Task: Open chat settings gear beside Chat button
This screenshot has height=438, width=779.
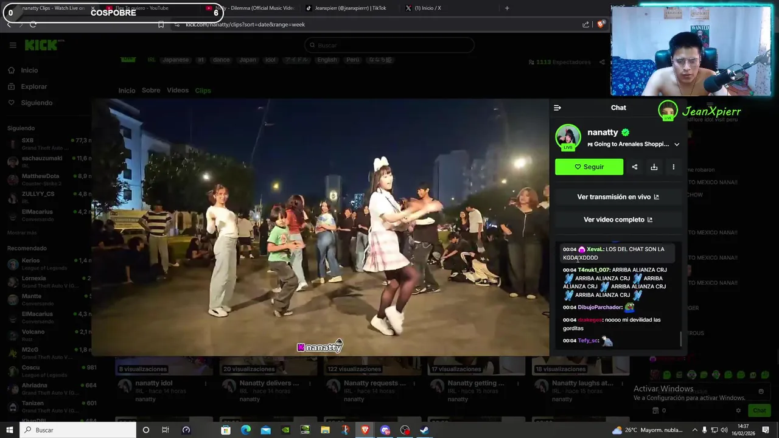Action: [738, 411]
